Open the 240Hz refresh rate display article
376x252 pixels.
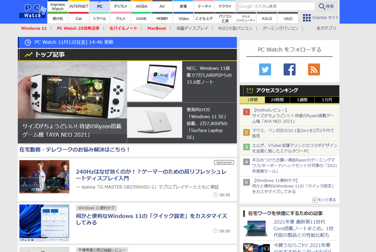click(x=151, y=175)
